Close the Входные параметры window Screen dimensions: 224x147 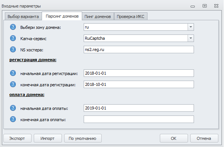216,6
